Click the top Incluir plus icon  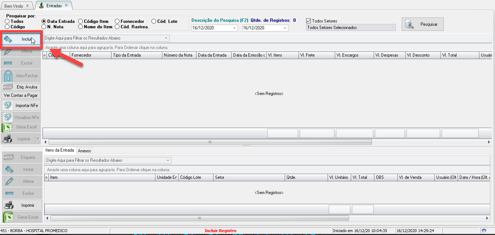point(8,39)
